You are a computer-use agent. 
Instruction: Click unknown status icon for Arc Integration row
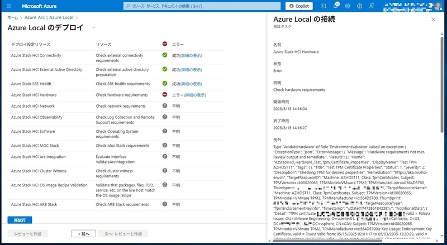(165, 156)
